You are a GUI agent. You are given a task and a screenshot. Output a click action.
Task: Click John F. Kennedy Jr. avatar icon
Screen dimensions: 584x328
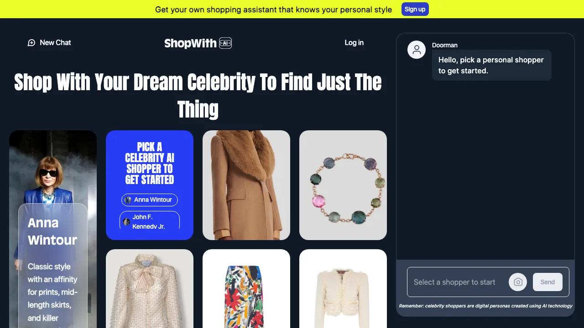(x=126, y=222)
